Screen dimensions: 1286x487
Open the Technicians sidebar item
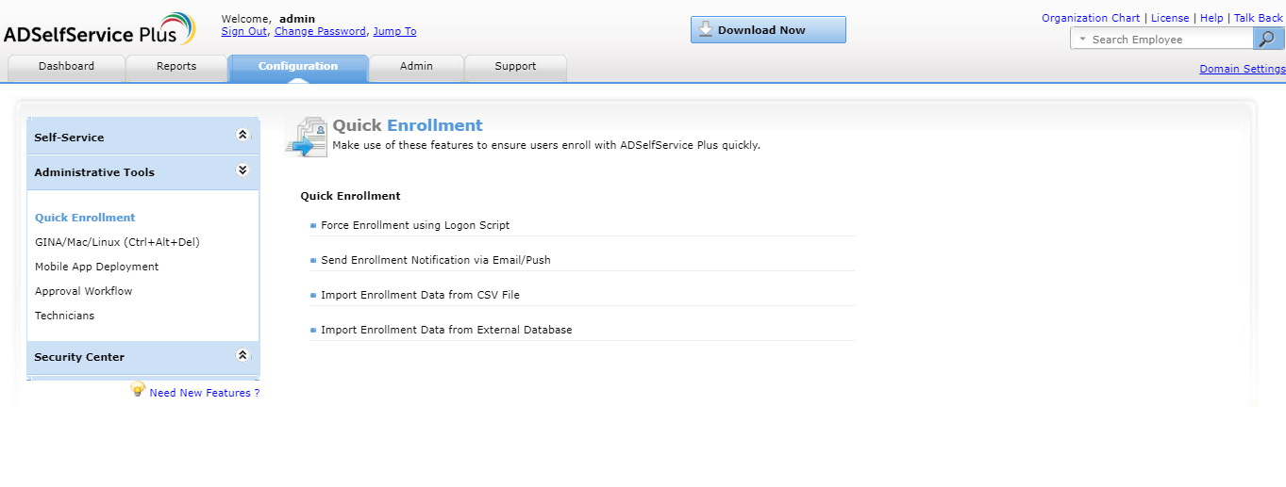pyautogui.click(x=64, y=316)
